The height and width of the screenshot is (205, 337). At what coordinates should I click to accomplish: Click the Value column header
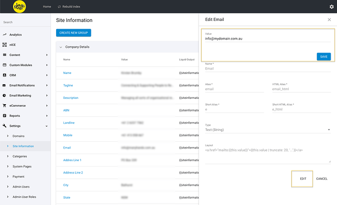pos(125,59)
